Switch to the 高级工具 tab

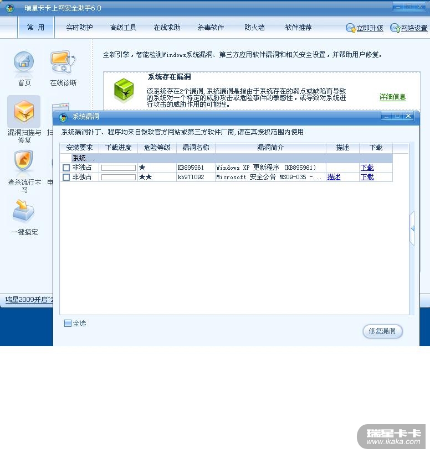[124, 28]
